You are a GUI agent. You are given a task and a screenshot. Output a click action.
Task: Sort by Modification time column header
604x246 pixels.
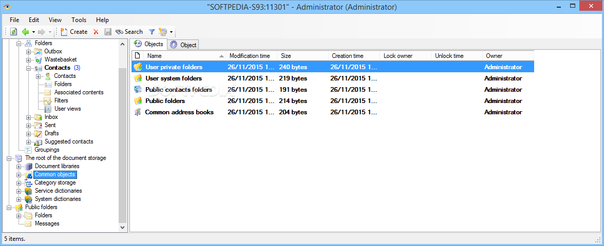[x=251, y=56]
